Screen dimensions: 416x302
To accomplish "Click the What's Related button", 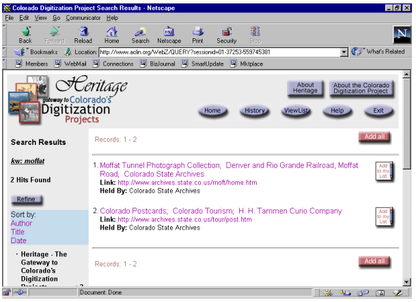I will (x=378, y=51).
